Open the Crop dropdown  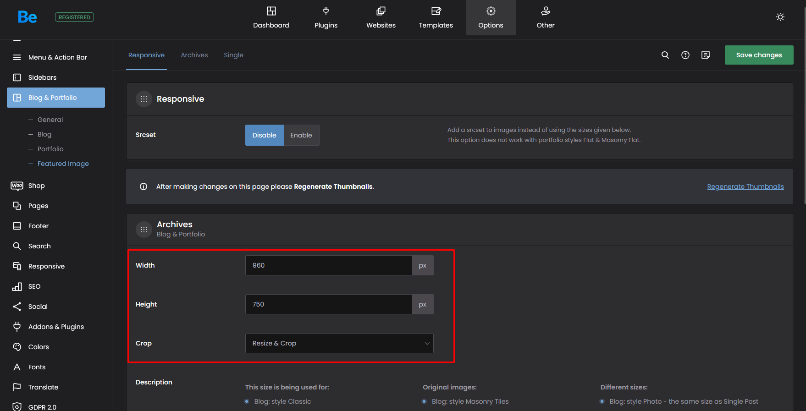coord(339,343)
